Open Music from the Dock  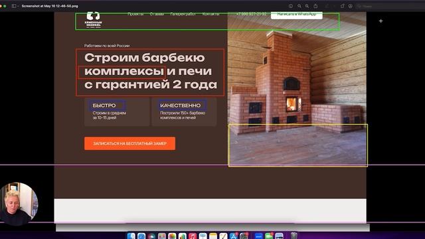(x=193, y=236)
